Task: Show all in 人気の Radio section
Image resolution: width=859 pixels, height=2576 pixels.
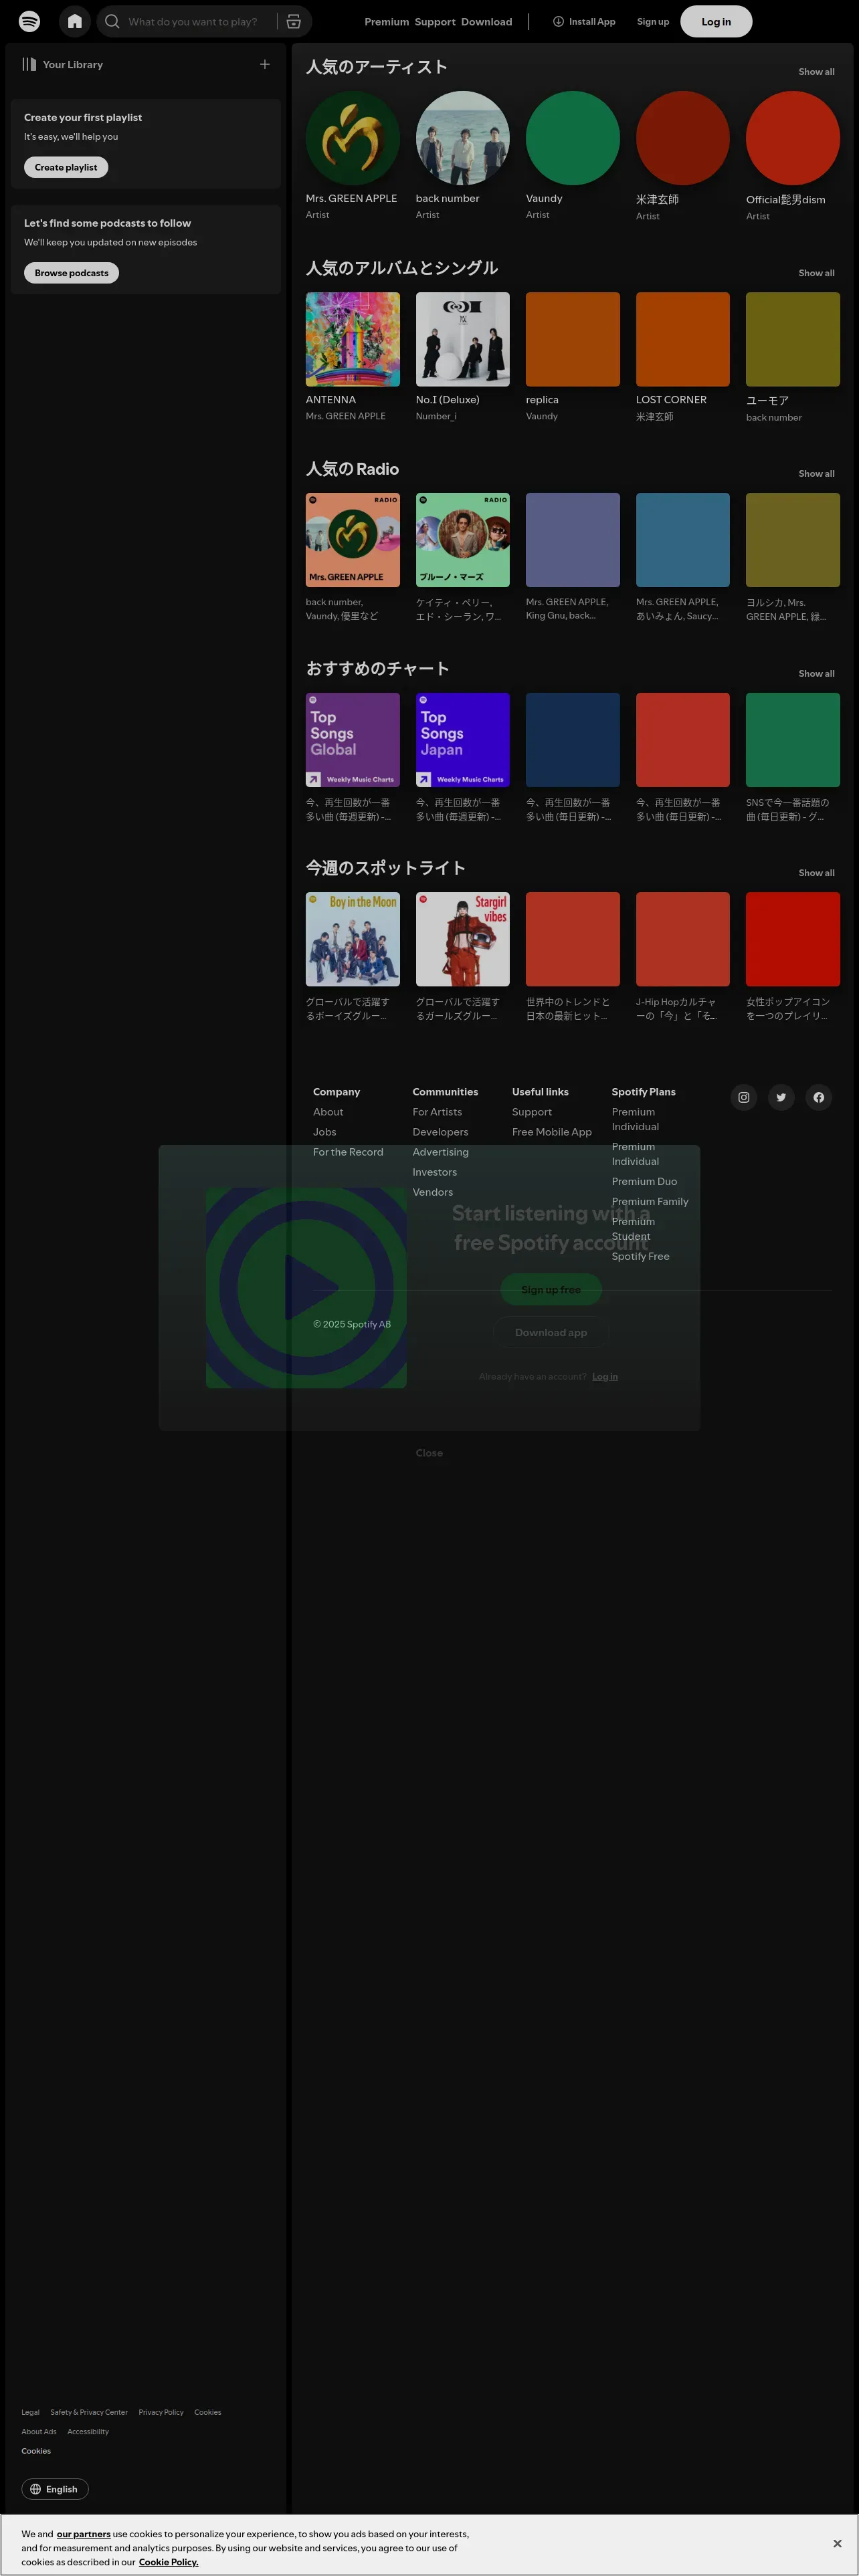Action: tap(815, 474)
